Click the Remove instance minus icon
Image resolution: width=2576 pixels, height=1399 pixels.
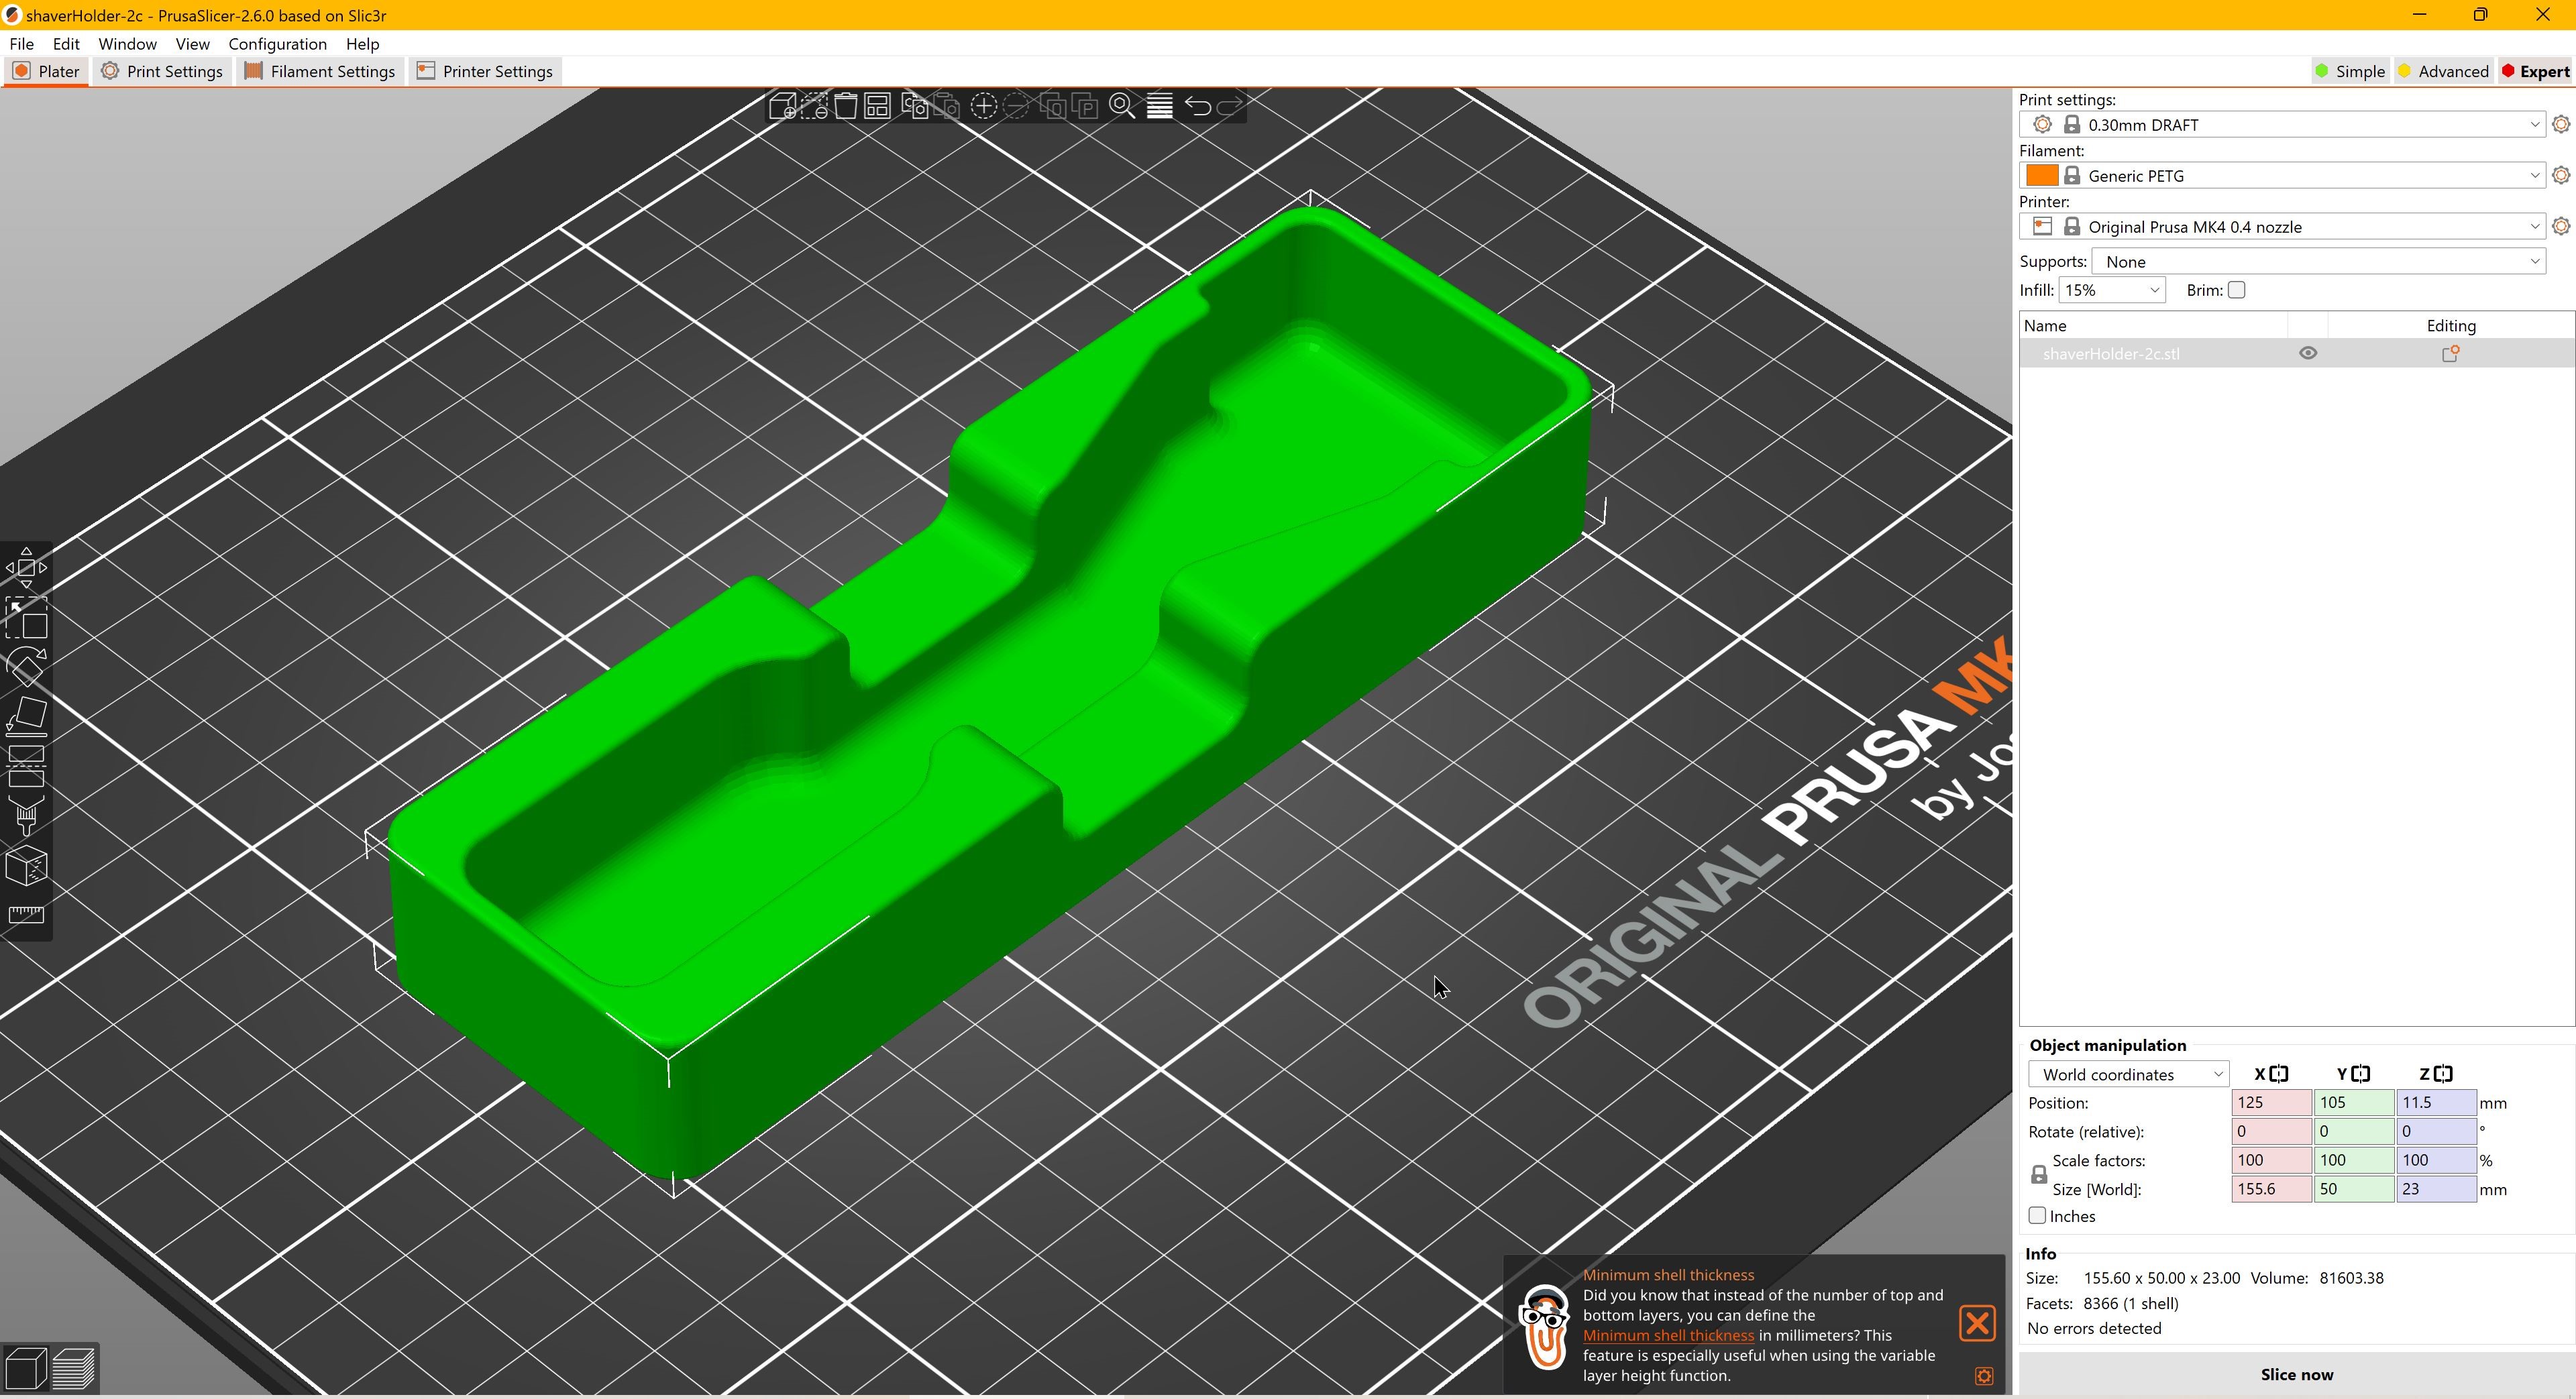pyautogui.click(x=1016, y=106)
